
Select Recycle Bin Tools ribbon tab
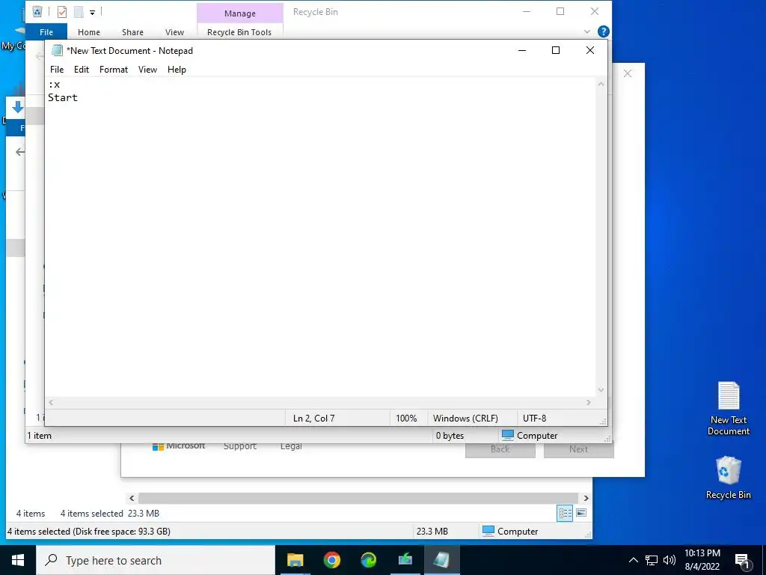(x=239, y=31)
